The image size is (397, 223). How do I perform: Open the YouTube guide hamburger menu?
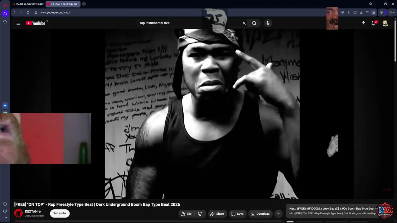tap(18, 23)
